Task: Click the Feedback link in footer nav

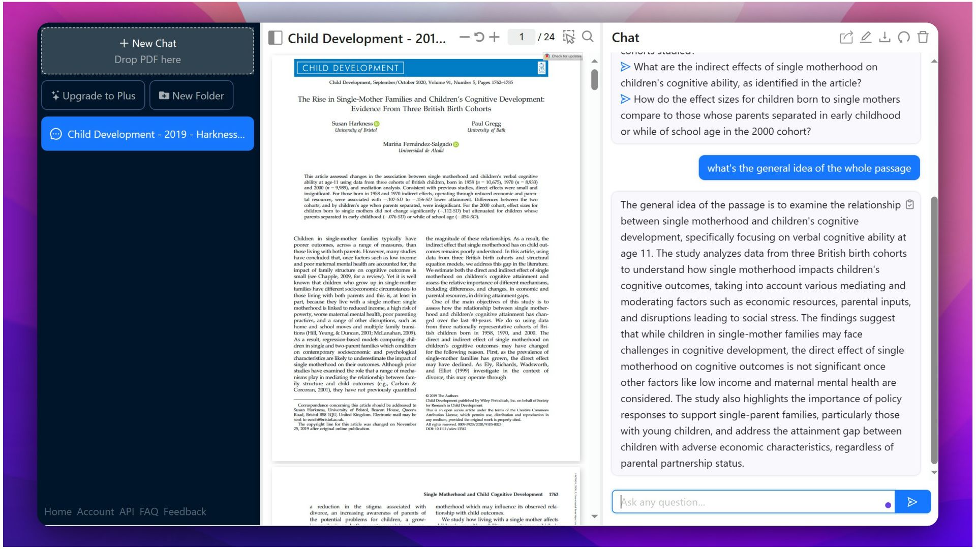Action: [x=185, y=511]
